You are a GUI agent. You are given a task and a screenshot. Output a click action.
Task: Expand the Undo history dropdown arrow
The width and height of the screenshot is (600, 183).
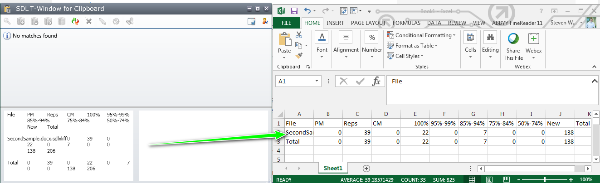click(x=314, y=11)
